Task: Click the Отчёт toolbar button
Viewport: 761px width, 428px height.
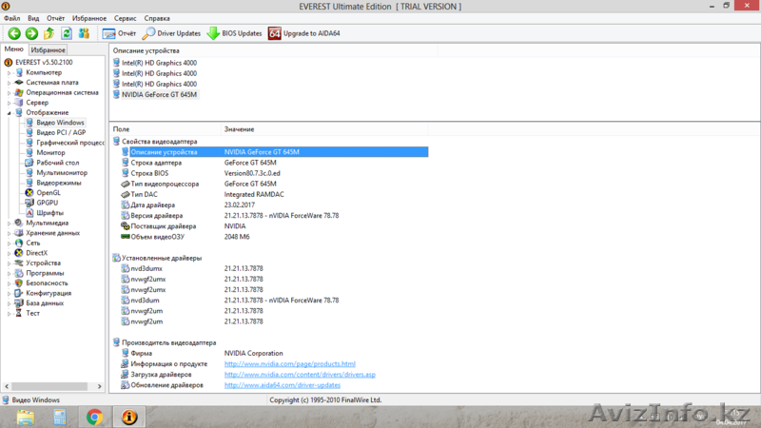Action: click(120, 33)
